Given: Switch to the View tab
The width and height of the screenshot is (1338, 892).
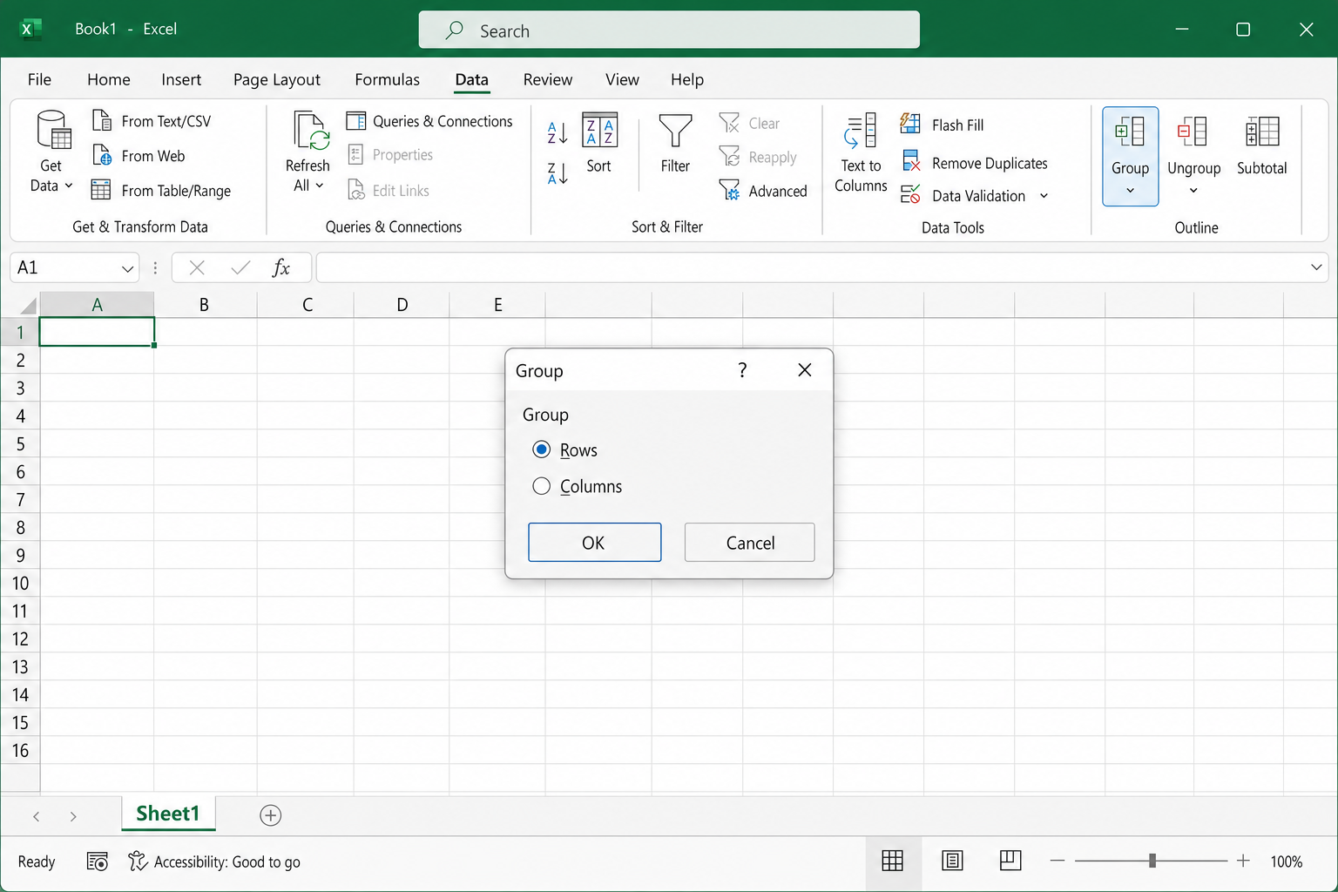Looking at the screenshot, I should [x=623, y=79].
